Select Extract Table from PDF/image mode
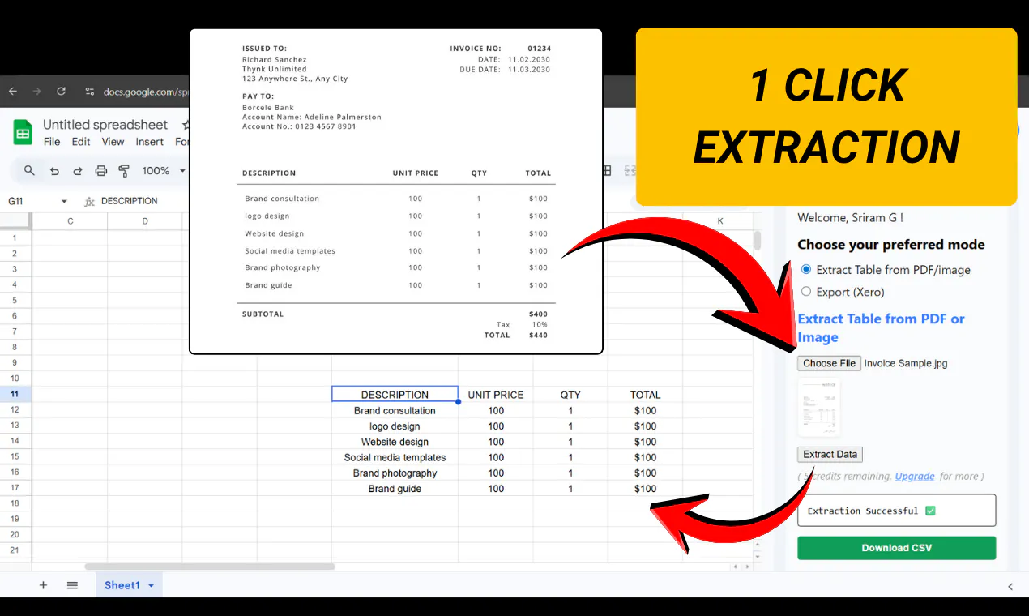Viewport: 1029px width, 616px height. (806, 269)
